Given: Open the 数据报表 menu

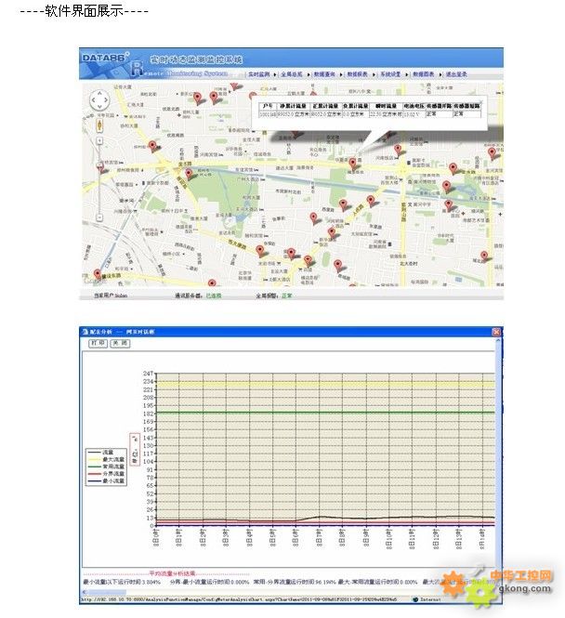Looking at the screenshot, I should tap(358, 72).
